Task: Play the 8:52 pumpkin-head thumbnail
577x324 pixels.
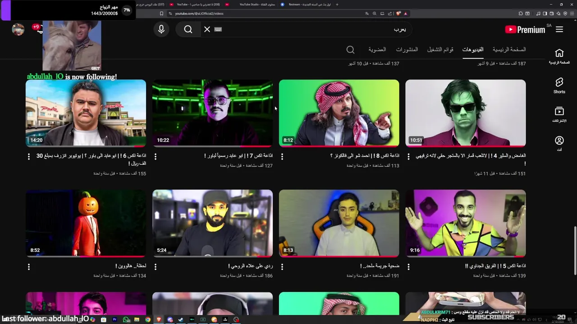Action: click(x=86, y=223)
